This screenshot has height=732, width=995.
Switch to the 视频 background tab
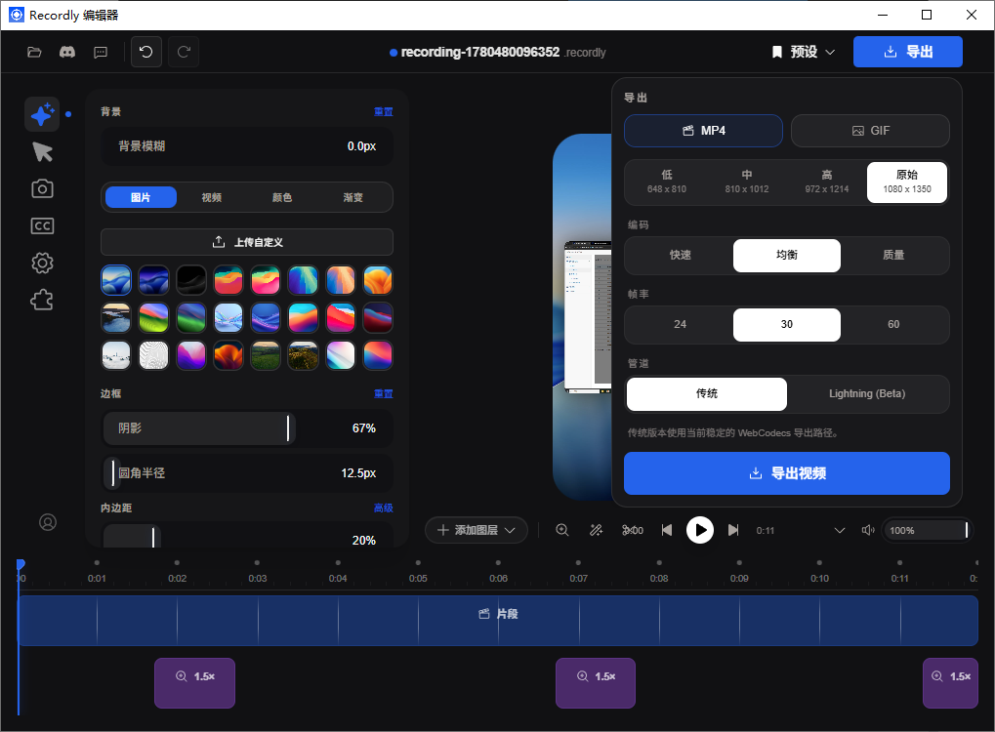tap(211, 197)
